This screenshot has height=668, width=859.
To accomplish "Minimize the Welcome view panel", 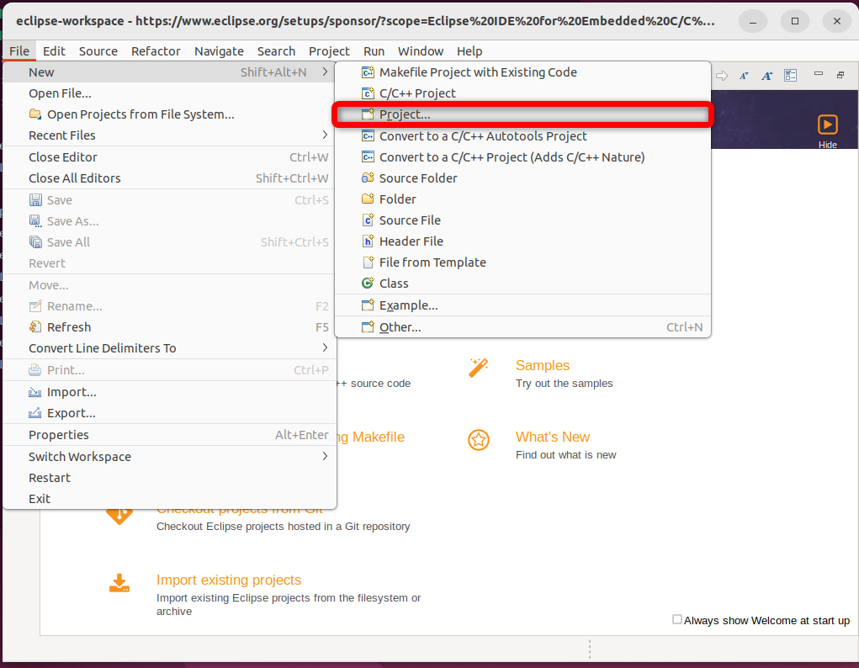I will point(819,73).
